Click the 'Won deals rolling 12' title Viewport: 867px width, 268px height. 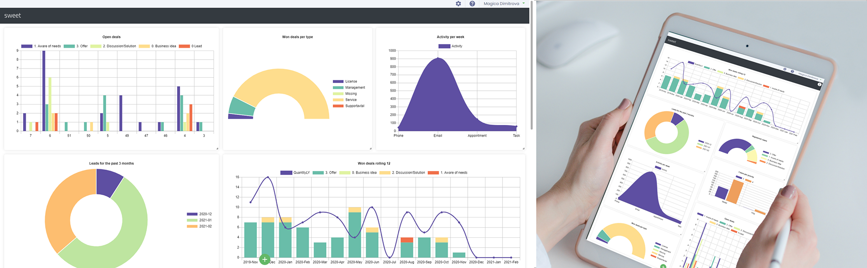coord(374,163)
